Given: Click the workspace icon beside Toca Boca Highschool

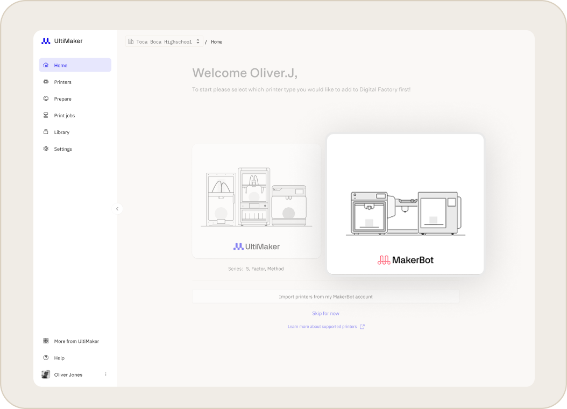Looking at the screenshot, I should tap(131, 41).
